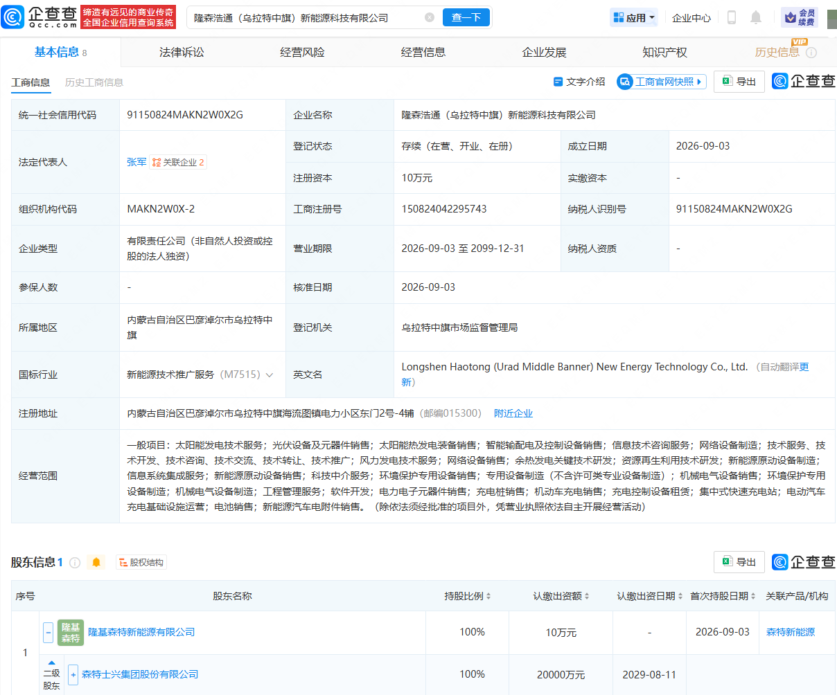Click the 10万元 registered capital value
Image resolution: width=837 pixels, height=695 pixels.
tap(417, 178)
